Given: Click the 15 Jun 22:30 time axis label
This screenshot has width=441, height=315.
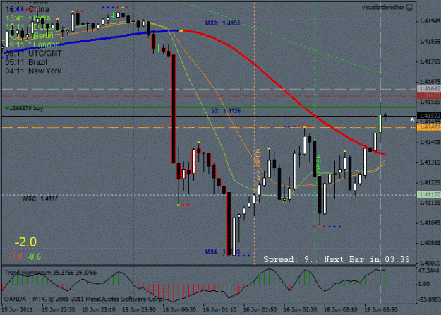Looking at the screenshot, I should [x=59, y=310].
